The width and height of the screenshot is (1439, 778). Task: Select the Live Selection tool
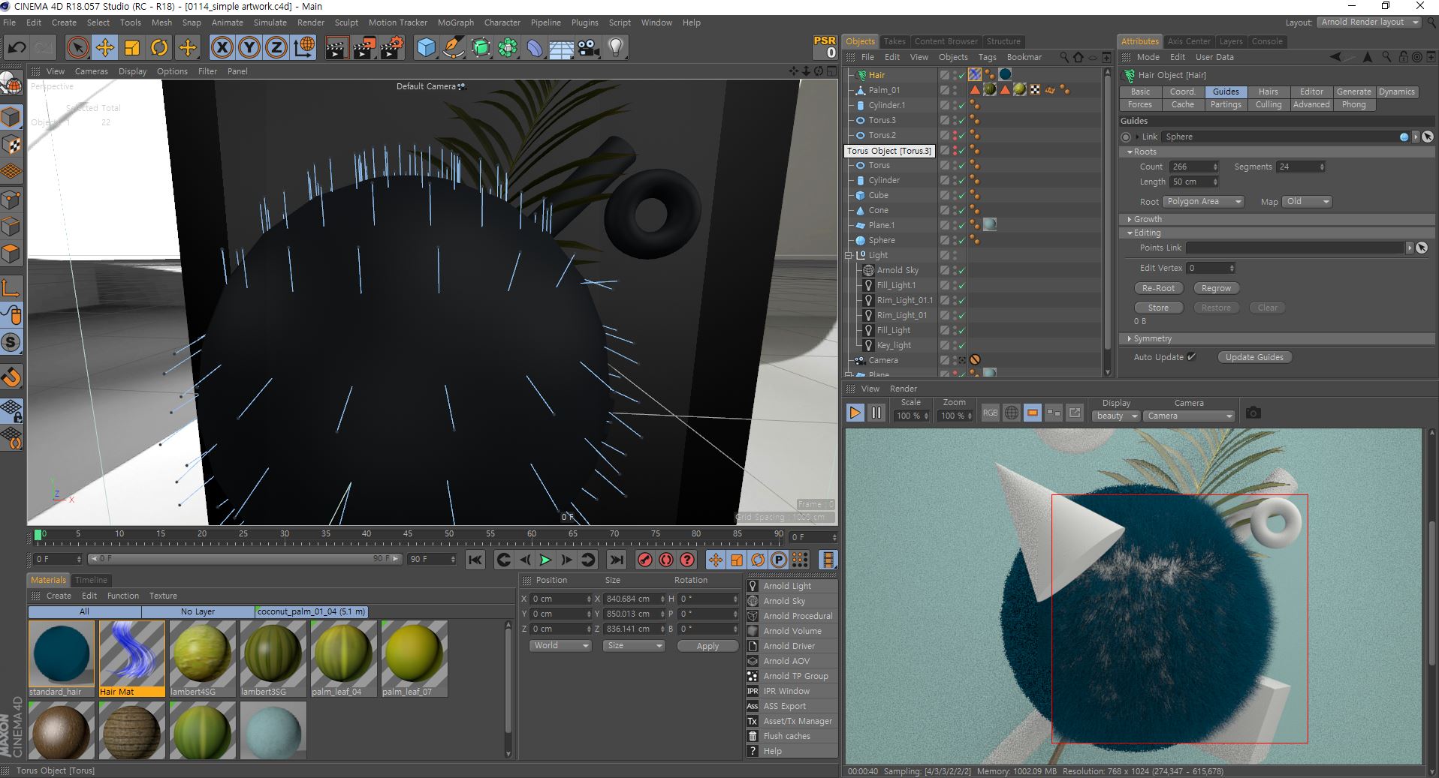click(77, 48)
